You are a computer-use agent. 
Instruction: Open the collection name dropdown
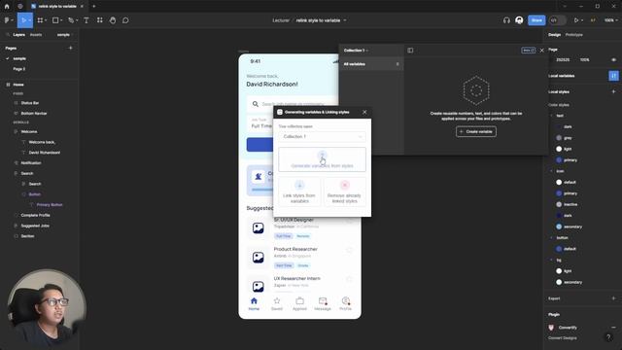322,136
